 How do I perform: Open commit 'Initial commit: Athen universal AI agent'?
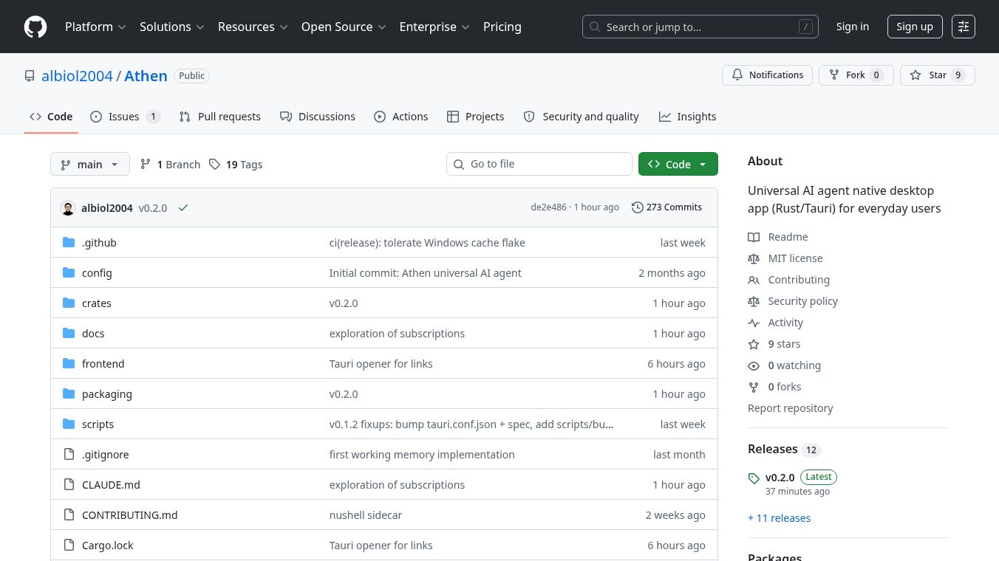click(426, 273)
